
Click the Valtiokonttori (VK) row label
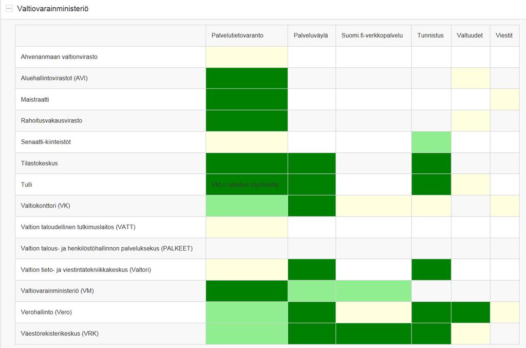[x=45, y=206]
